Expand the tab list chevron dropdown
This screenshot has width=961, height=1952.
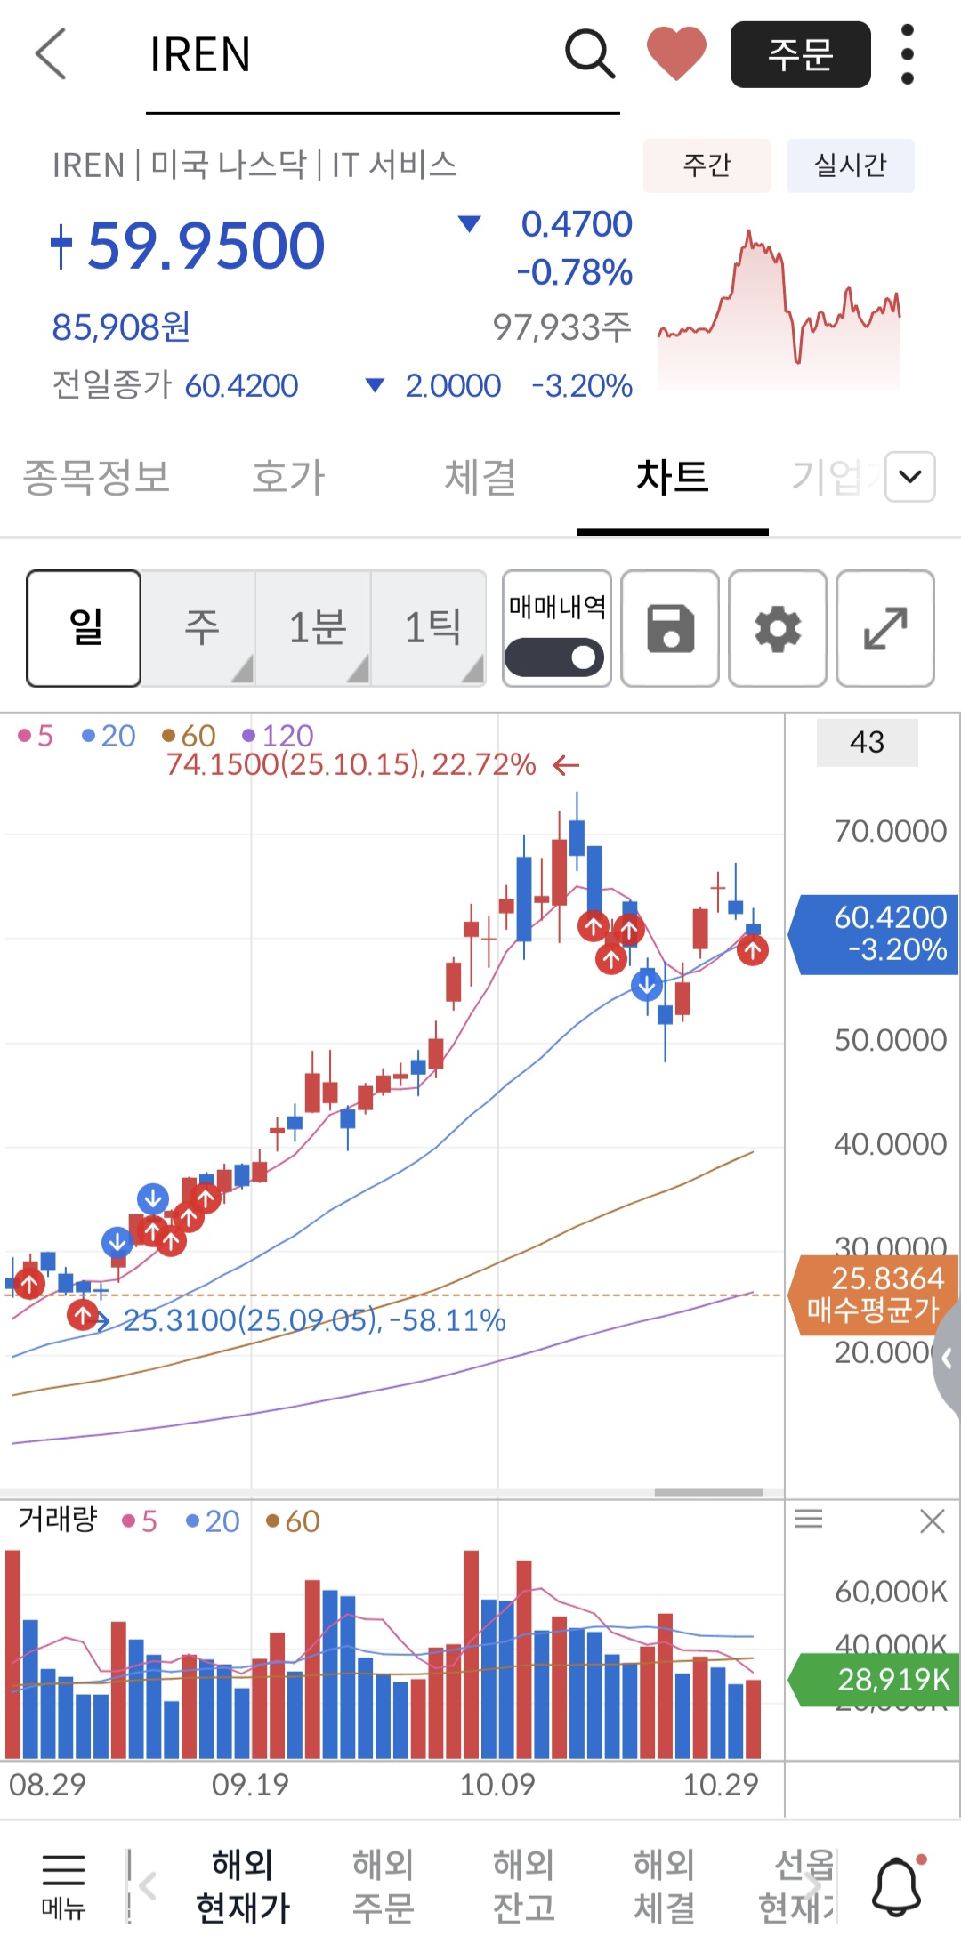click(909, 477)
